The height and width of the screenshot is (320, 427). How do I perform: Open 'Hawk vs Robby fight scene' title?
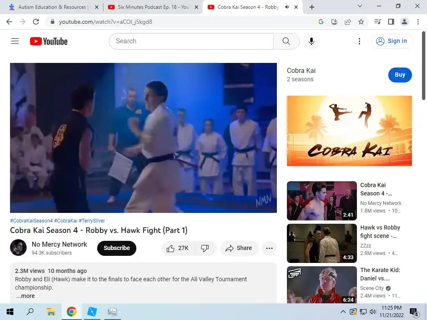click(380, 232)
